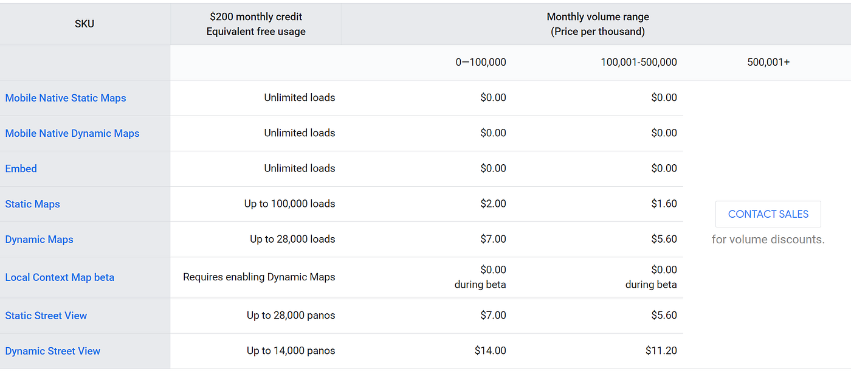Click the SKU column header
The height and width of the screenshot is (374, 851).
click(x=84, y=24)
